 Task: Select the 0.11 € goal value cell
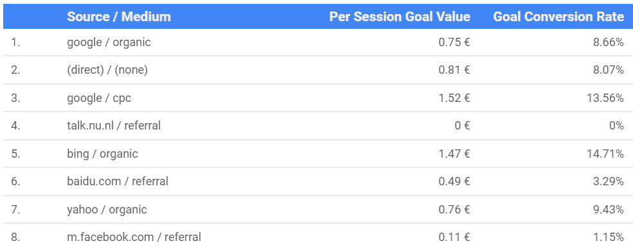454,238
